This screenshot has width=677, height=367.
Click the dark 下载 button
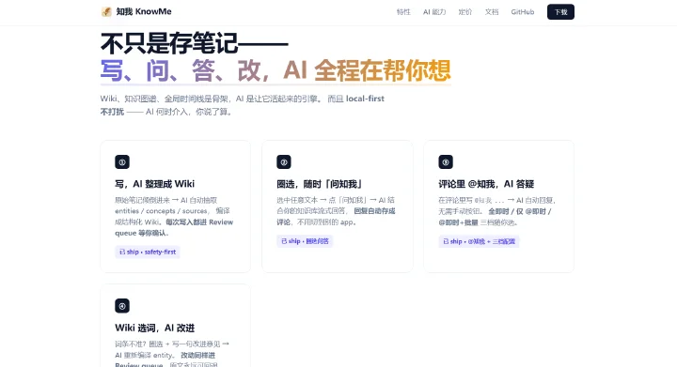click(x=560, y=12)
